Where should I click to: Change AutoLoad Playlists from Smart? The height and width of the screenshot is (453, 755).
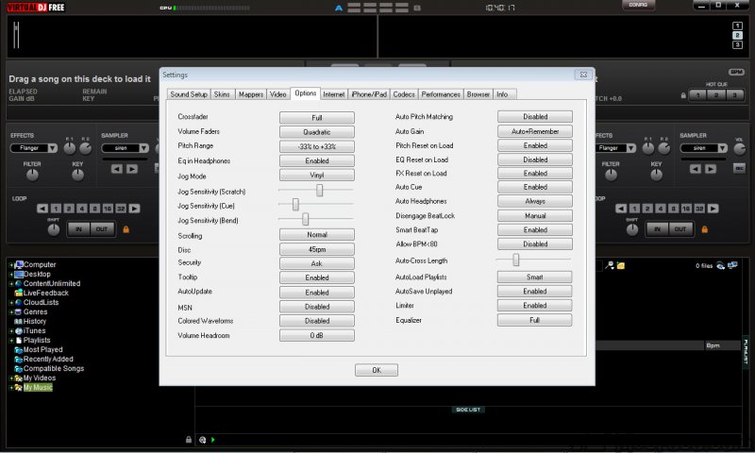(535, 277)
